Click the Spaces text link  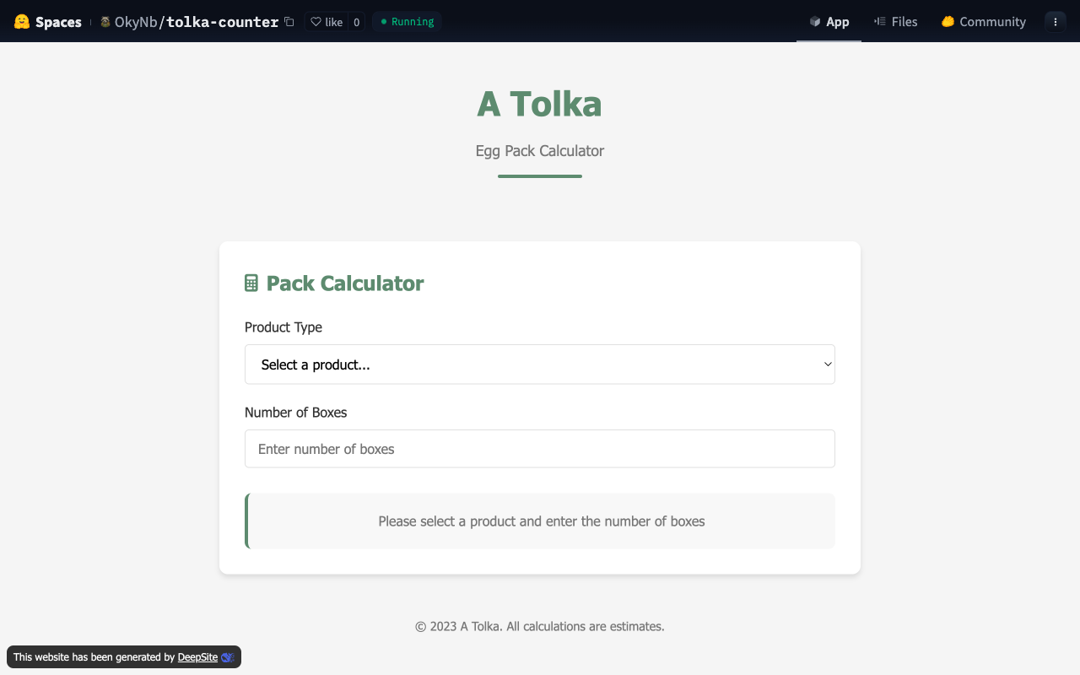[58, 22]
